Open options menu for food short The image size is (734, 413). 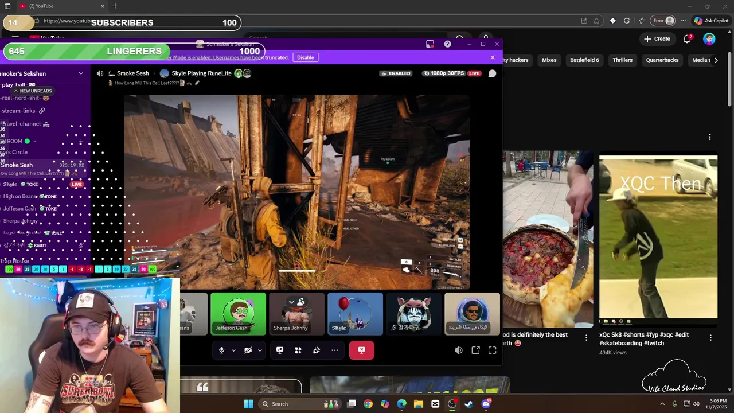click(586, 338)
